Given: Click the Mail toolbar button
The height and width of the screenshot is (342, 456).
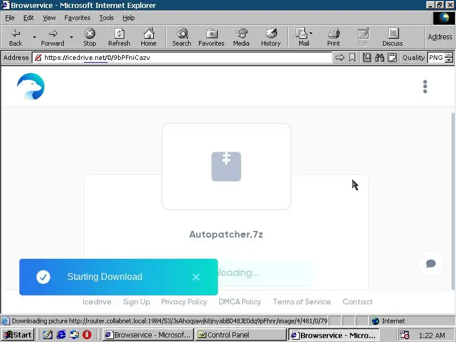Looking at the screenshot, I should [x=303, y=37].
